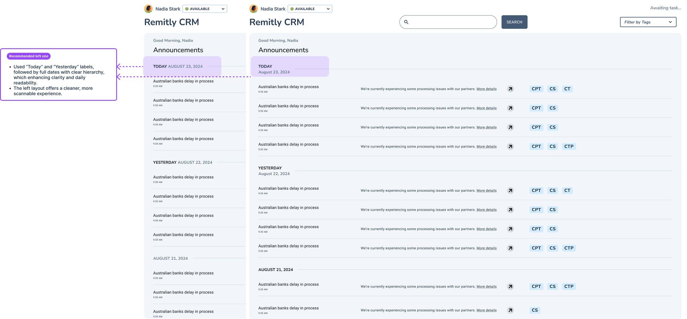Screen dimensions: 687x319
Task: Click the 'August 23, 2024' date under TODAY, right panel
Action: 274,72
